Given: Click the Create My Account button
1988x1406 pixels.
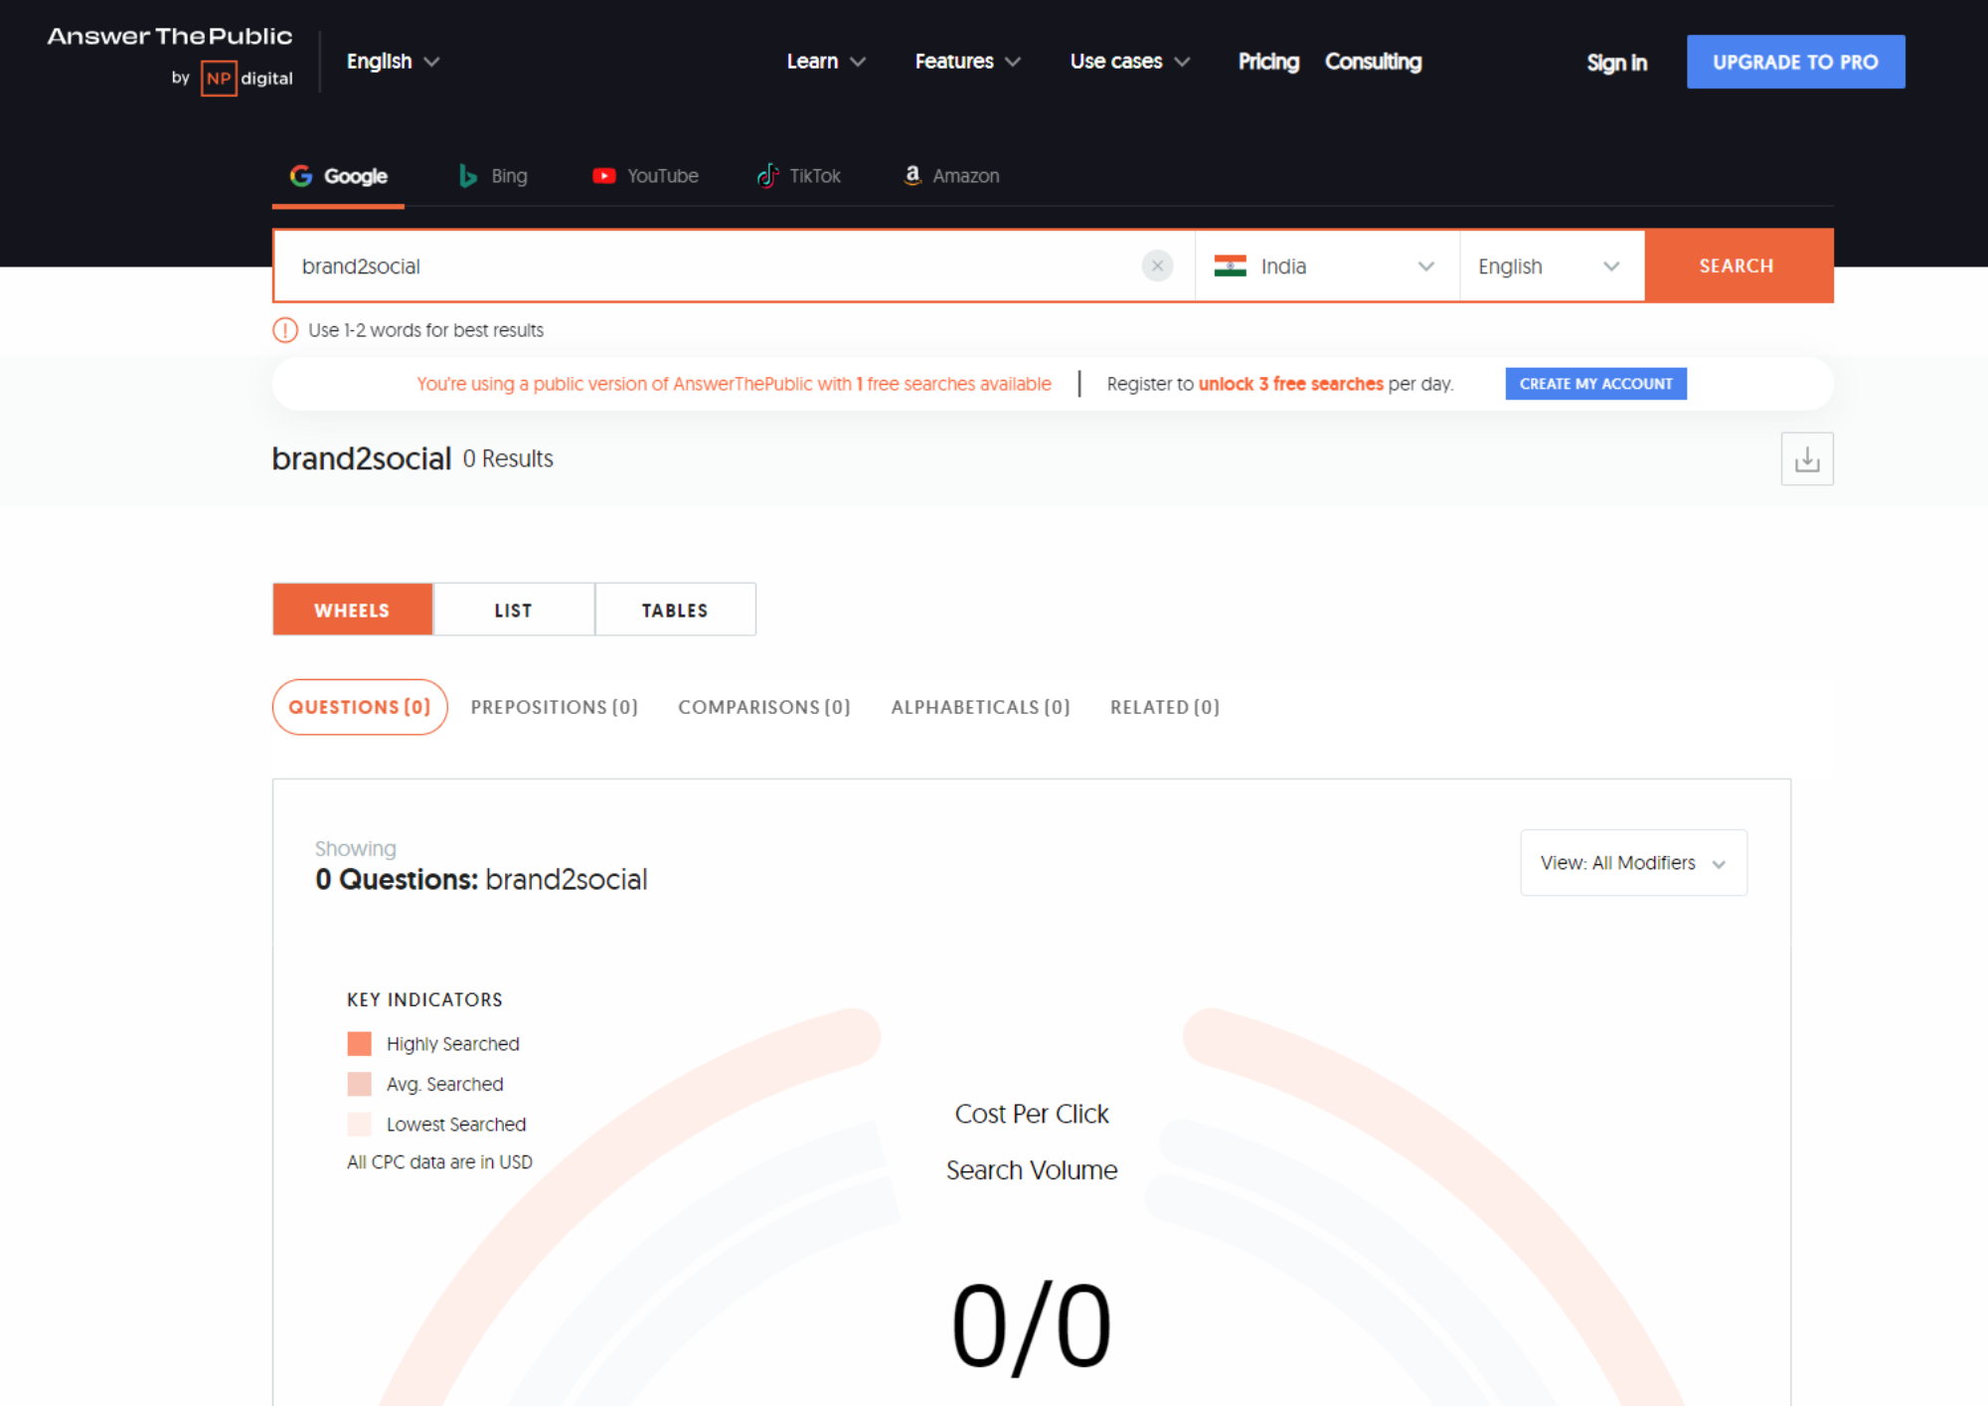Looking at the screenshot, I should pyautogui.click(x=1595, y=384).
